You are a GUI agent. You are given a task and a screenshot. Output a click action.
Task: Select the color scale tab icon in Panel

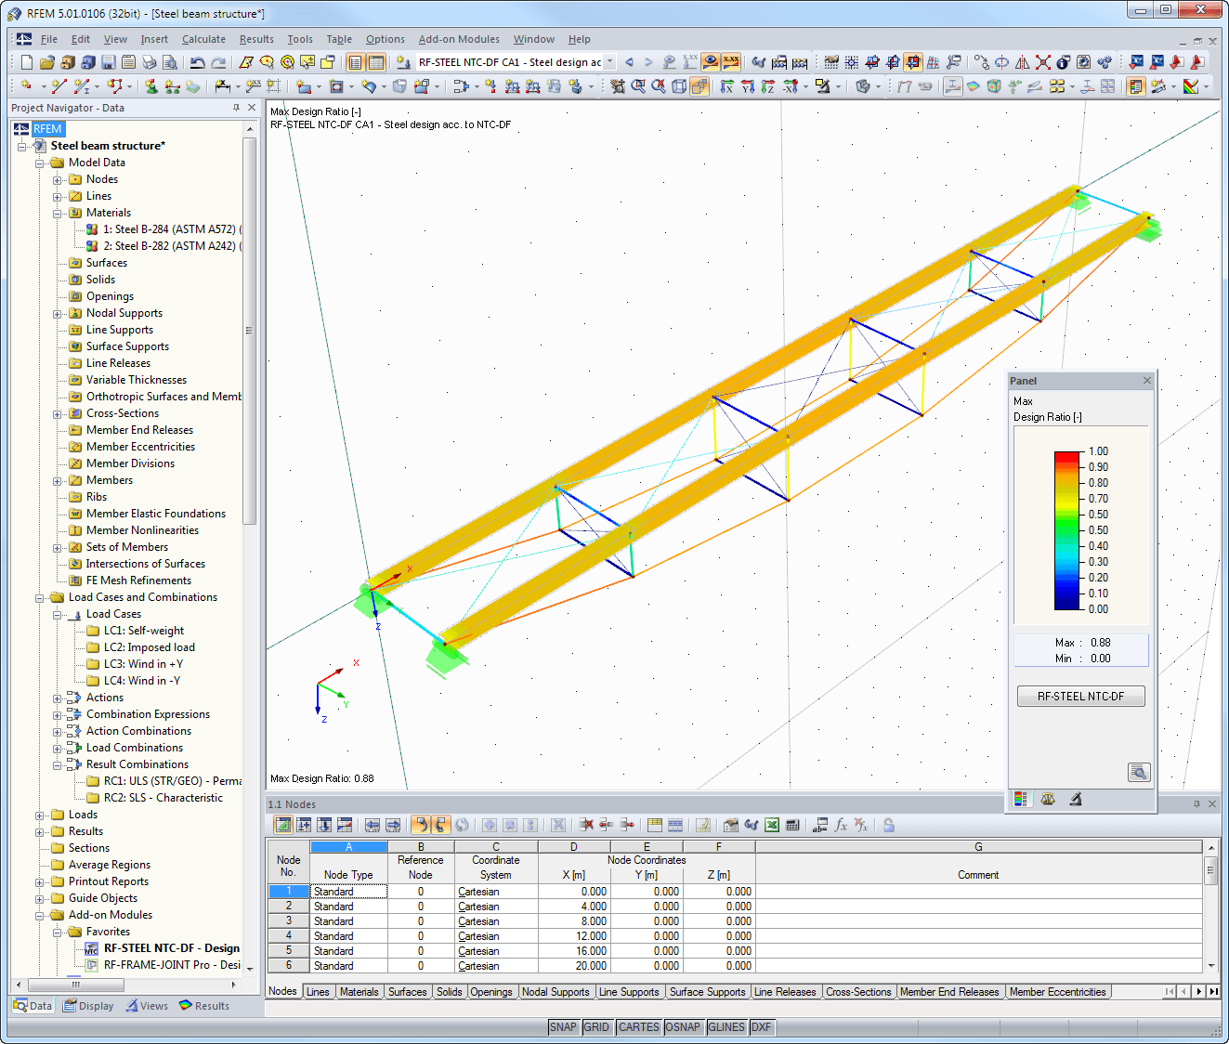(1021, 799)
